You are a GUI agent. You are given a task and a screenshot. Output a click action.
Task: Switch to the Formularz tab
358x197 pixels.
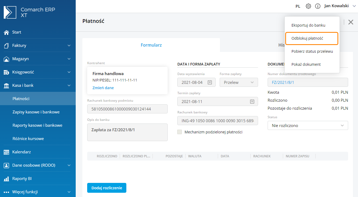(151, 45)
